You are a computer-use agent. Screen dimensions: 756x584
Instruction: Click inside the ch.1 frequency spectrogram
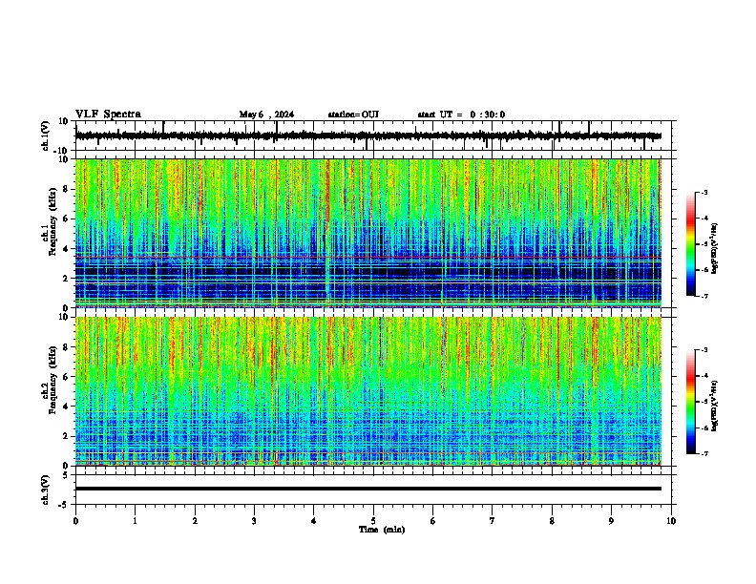(x=368, y=233)
